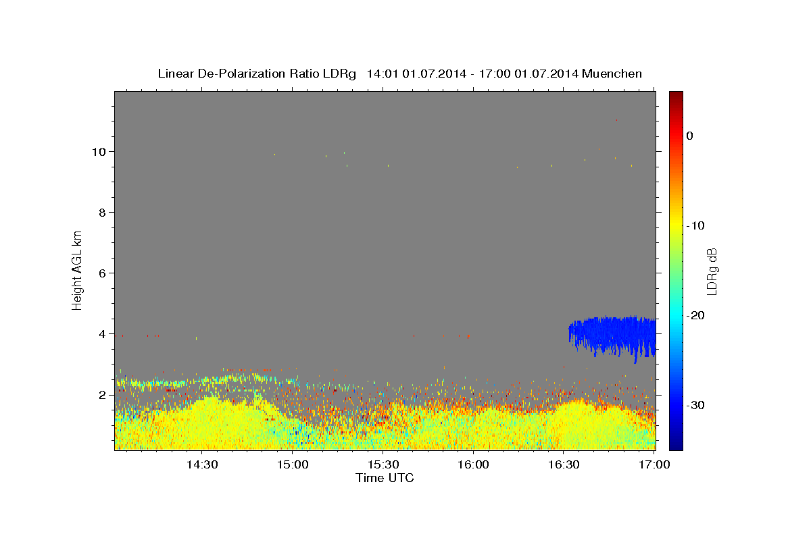Click the colorbar value -10
The image size is (811, 540).
695,225
